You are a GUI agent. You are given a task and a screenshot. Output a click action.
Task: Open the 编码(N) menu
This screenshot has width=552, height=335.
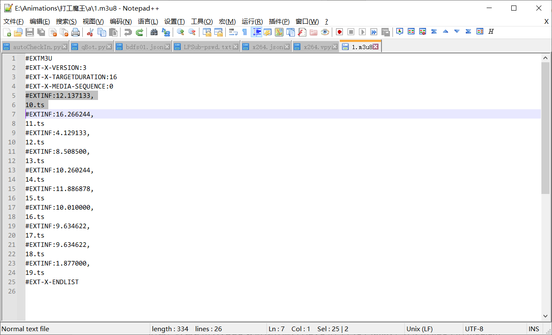(x=121, y=22)
